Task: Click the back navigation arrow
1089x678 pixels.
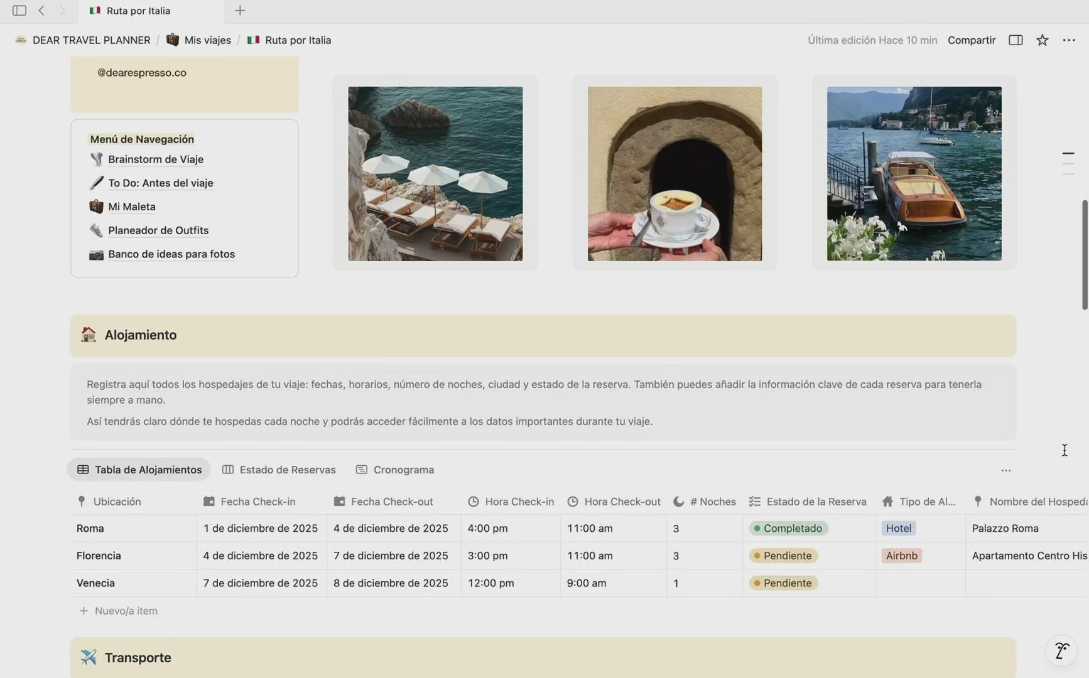Action: click(41, 11)
